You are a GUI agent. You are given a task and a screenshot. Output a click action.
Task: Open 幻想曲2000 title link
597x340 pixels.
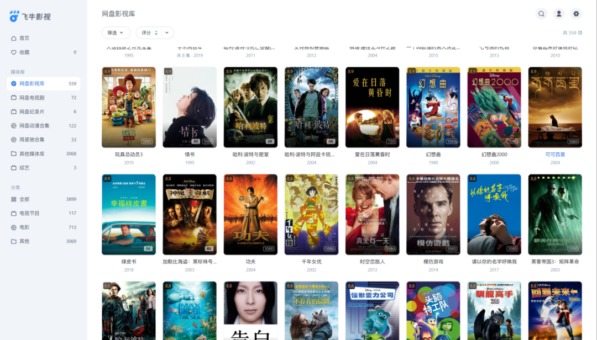tap(494, 155)
